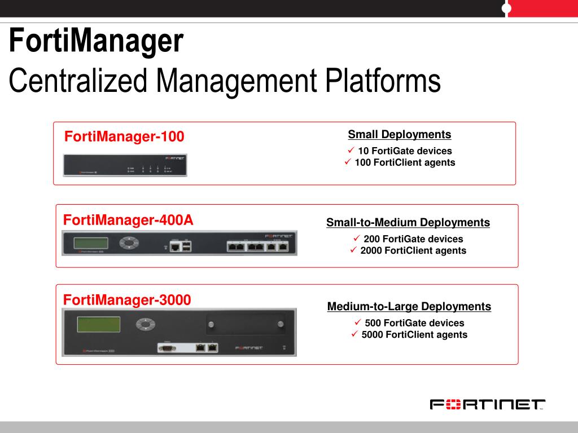Image resolution: width=578 pixels, height=433 pixels.
Task: Click checkmark beside 2000 FortiClient agents
Action: click(353, 250)
